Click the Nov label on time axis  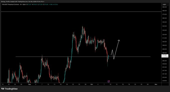156,84
